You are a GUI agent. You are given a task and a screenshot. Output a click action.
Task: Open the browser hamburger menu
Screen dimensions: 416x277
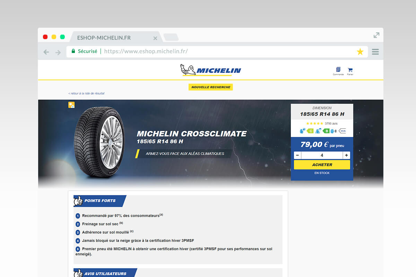click(375, 52)
